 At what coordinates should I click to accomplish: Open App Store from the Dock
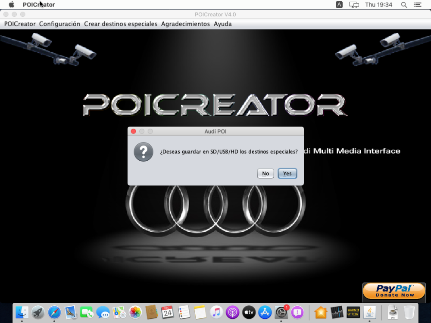pos(265,312)
